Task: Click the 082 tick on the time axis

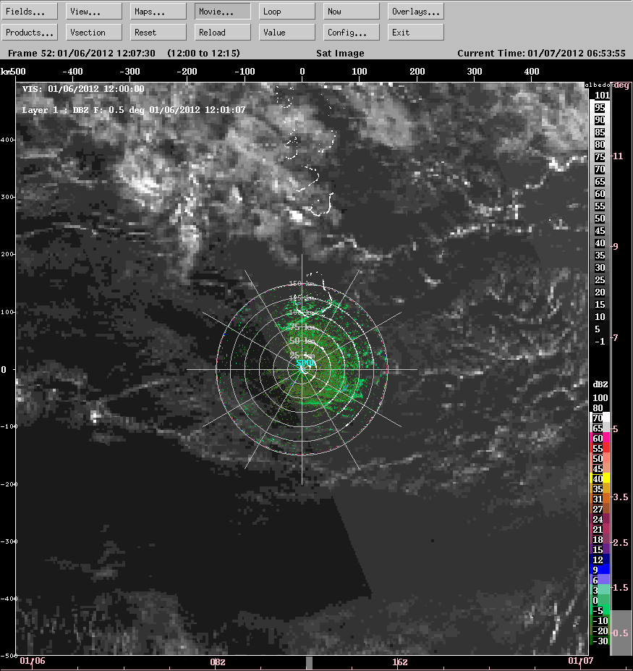Action: [218, 662]
